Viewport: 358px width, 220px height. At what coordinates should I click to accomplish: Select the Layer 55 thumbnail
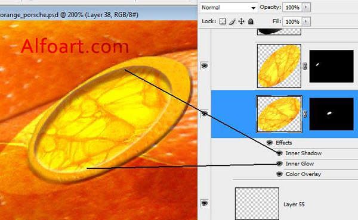pyautogui.click(x=257, y=203)
